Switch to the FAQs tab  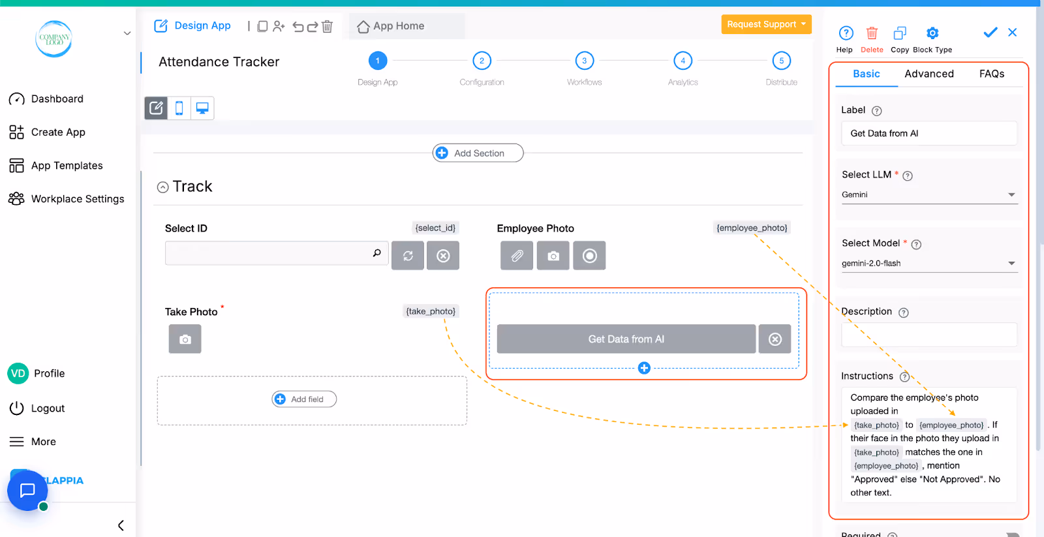[992, 74]
